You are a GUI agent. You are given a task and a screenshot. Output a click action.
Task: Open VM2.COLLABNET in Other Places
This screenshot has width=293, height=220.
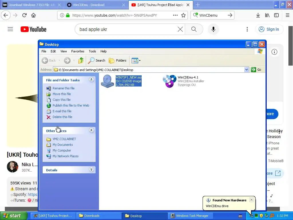pos(64,139)
